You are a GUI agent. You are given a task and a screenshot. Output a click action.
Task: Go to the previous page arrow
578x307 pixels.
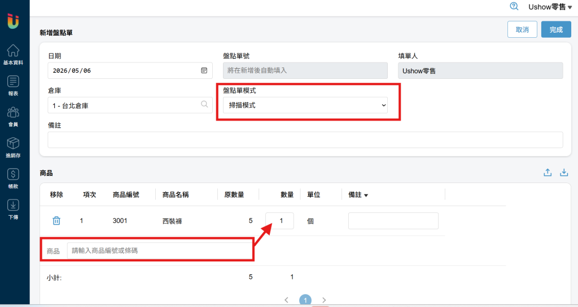286,300
